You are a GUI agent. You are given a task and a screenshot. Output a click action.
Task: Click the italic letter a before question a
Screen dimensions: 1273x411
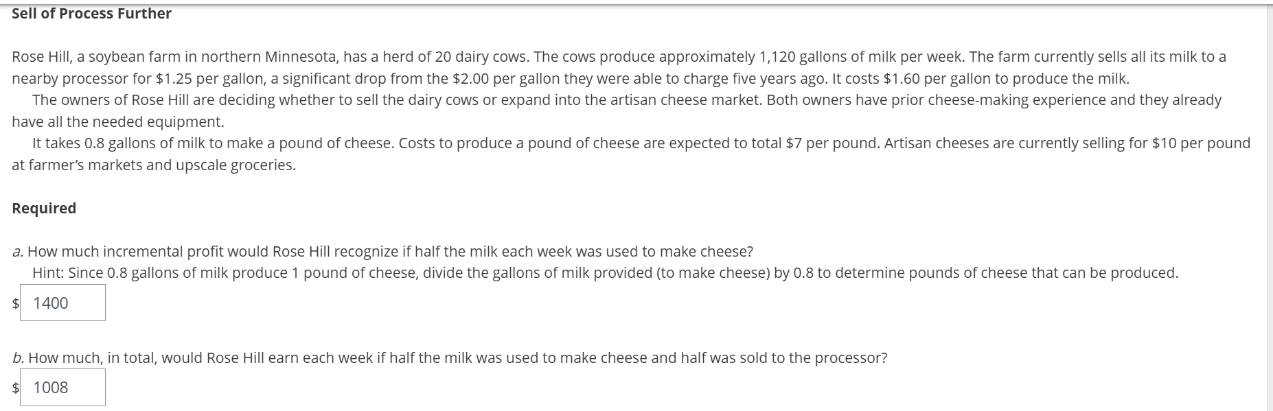16,250
